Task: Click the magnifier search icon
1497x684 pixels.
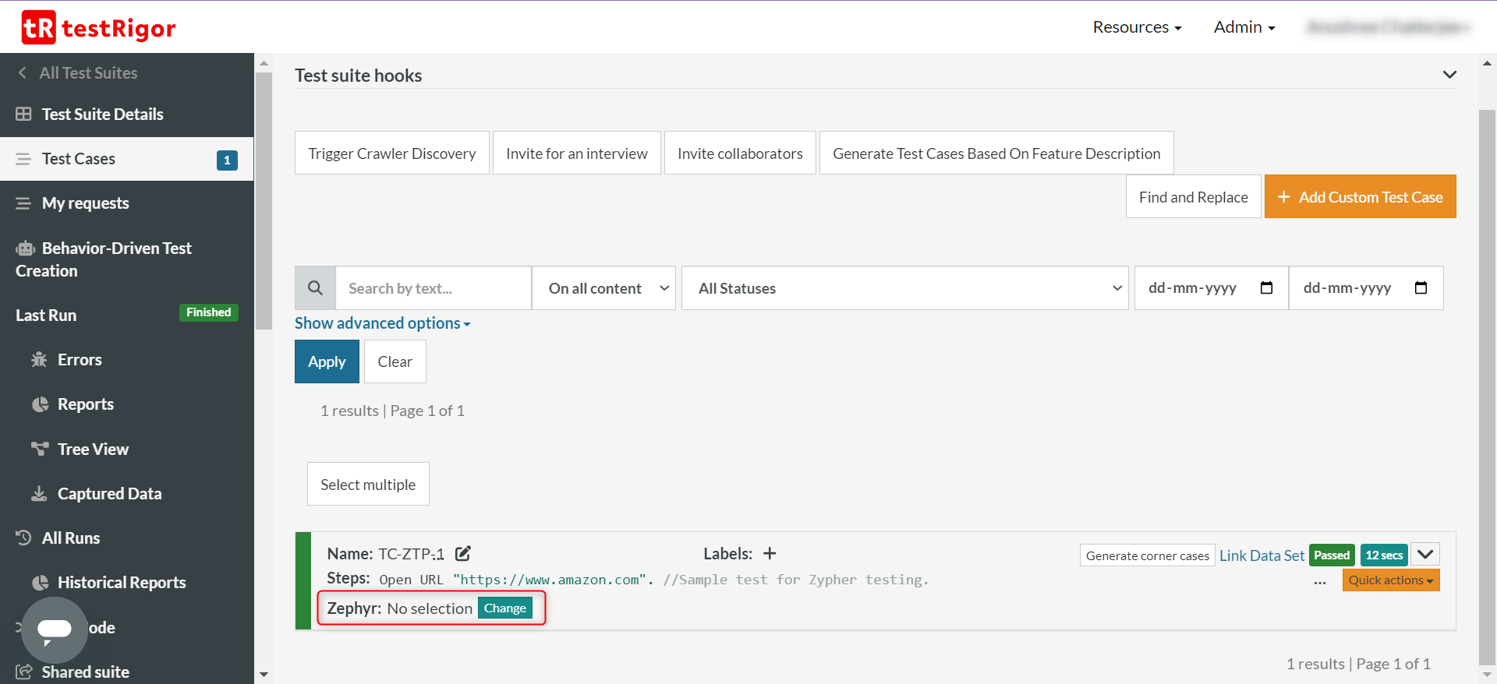Action: pyautogui.click(x=315, y=288)
